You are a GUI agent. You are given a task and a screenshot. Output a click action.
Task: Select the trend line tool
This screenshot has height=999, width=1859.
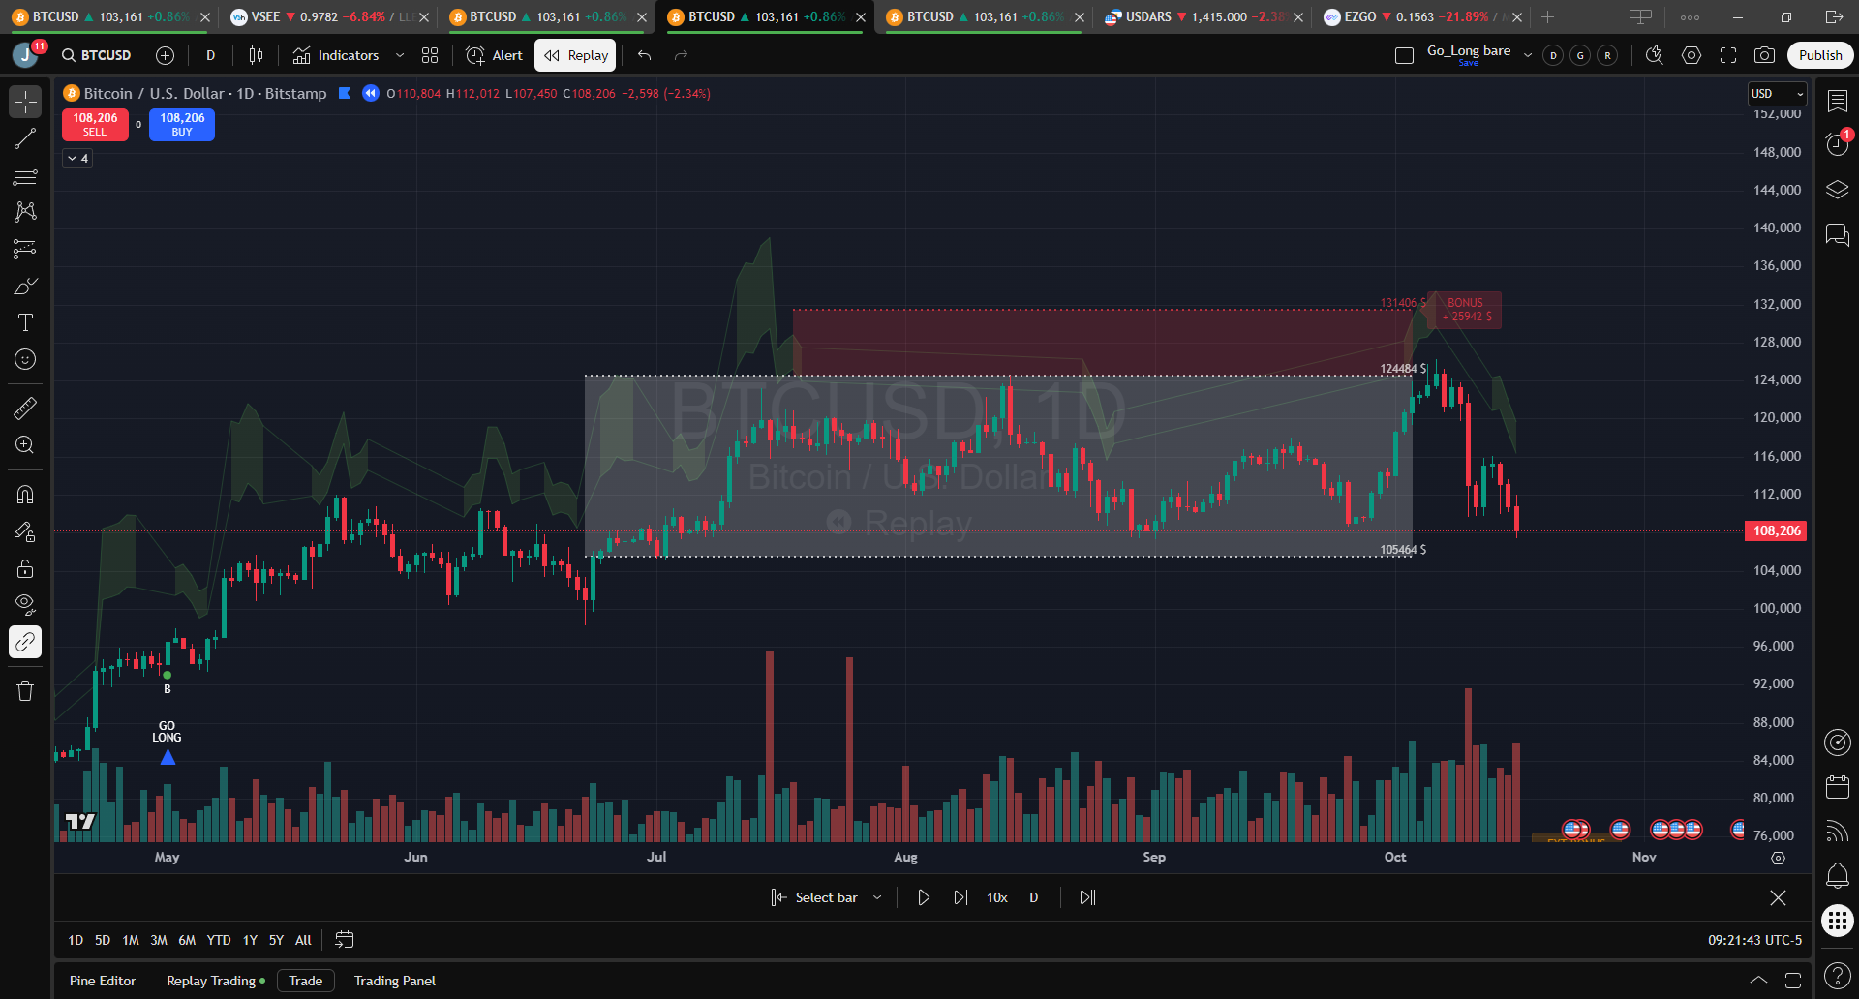25,138
